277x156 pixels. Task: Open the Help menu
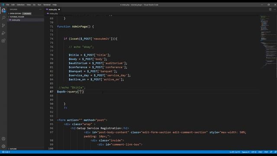click(x=55, y=5)
